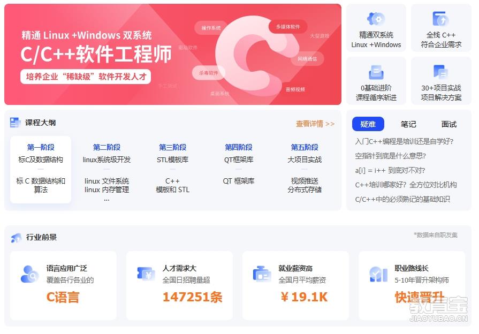Select 第二阶段 linux系统级开发 stage
Viewport: 479px width, 334px height.
click(x=107, y=170)
